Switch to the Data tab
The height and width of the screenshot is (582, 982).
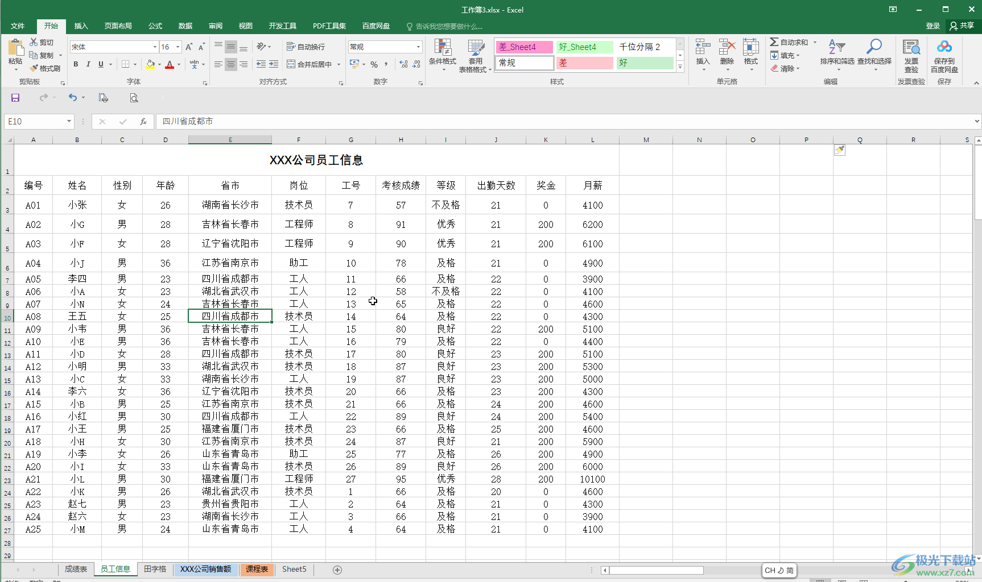[185, 26]
